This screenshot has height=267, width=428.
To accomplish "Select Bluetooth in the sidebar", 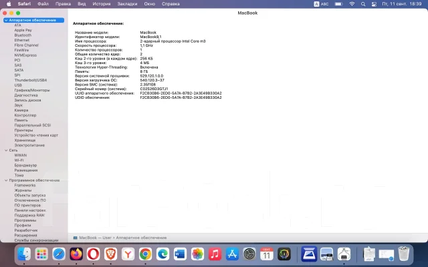I will (23, 35).
